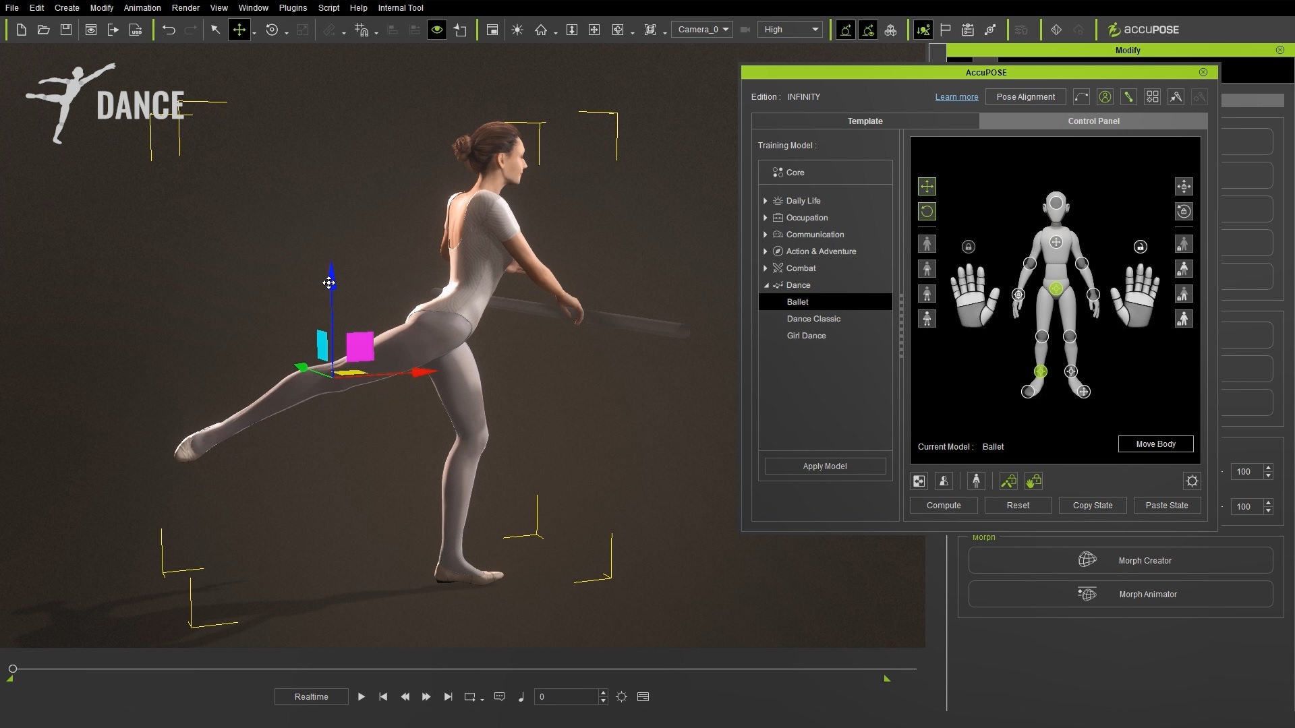Click the Open Project folder icon

[43, 30]
